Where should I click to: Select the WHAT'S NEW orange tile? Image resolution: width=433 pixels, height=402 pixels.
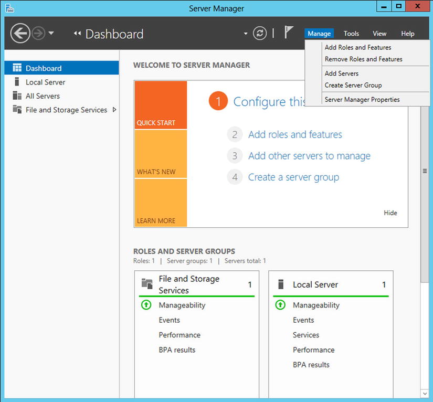(x=161, y=154)
